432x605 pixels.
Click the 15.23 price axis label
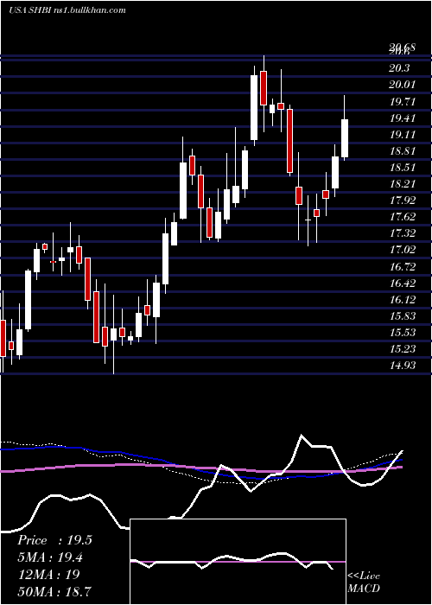tap(403, 348)
